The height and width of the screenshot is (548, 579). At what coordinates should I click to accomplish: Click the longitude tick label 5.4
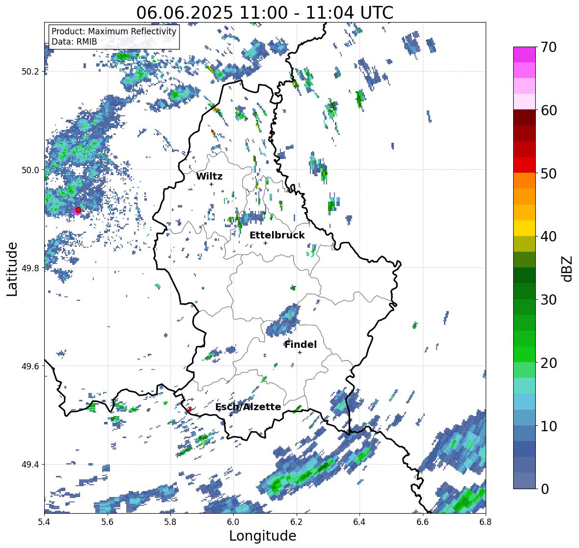pyautogui.click(x=44, y=522)
